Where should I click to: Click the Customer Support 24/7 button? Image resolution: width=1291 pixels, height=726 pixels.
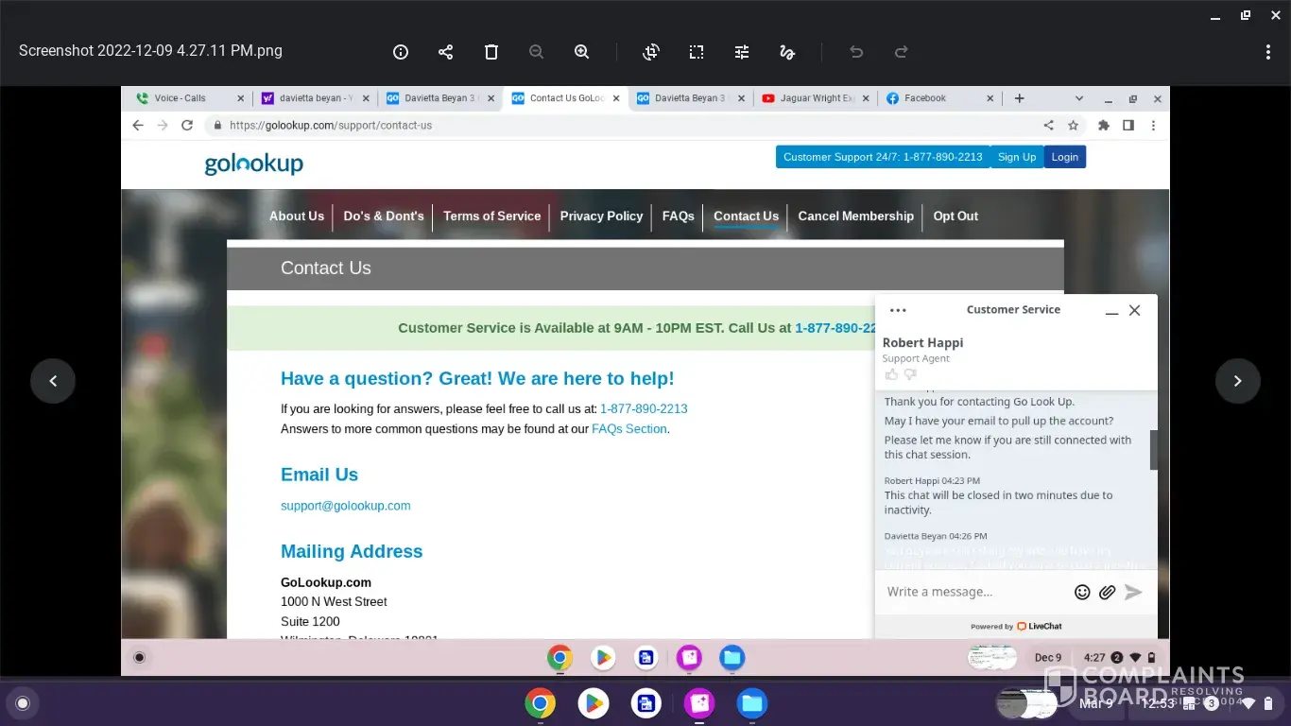[883, 157]
